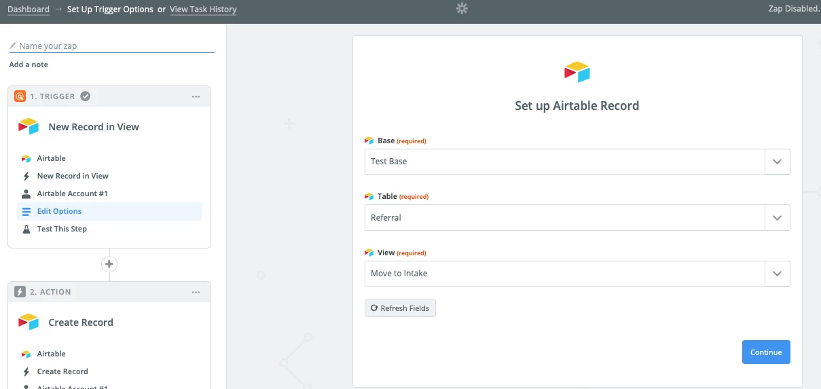Click the Edit Options list icon
Viewport: 821px width, 389px height.
[26, 211]
